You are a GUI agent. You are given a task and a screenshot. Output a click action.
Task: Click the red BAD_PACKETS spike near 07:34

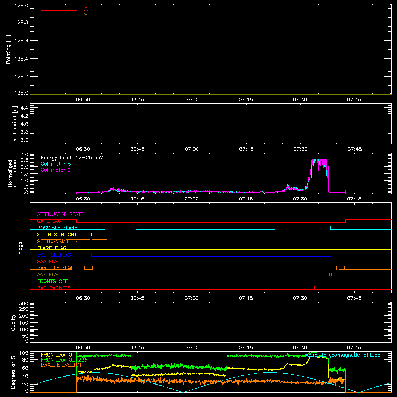(315, 288)
